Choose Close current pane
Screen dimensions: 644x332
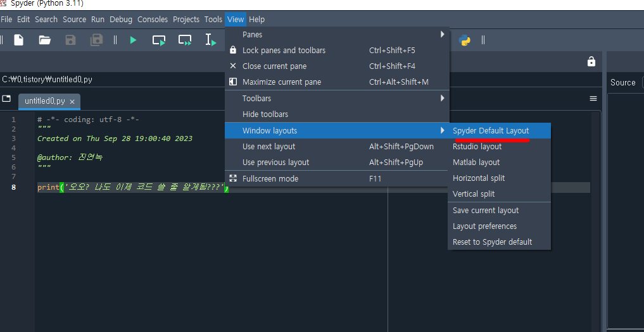click(337, 66)
